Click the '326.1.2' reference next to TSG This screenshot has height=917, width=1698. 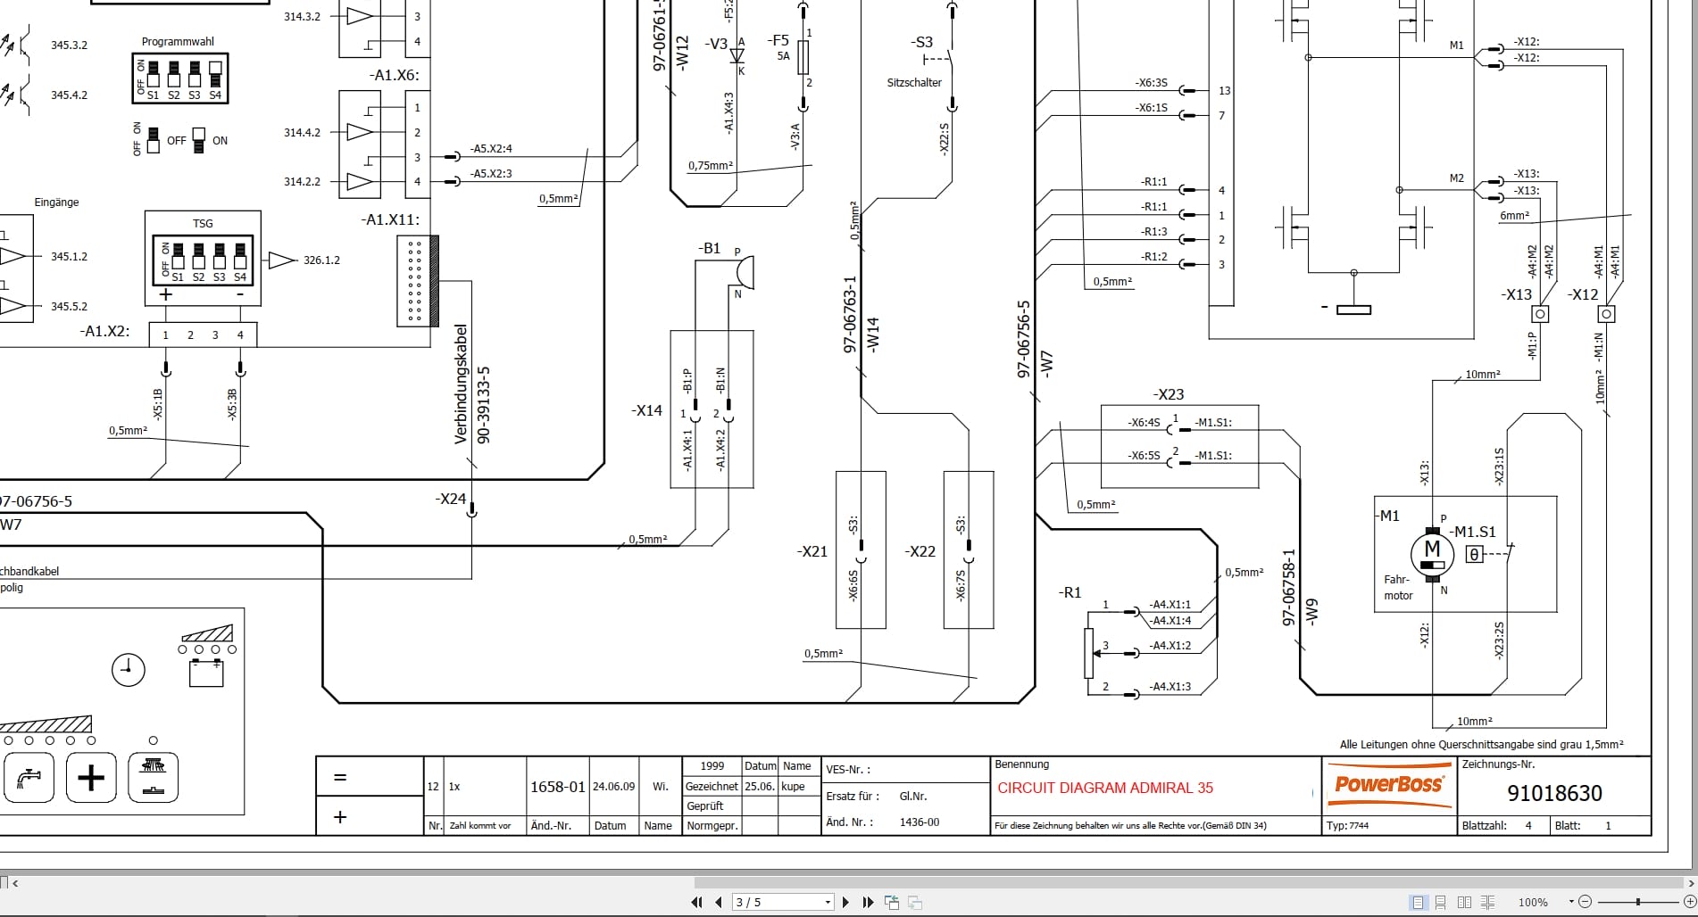tap(321, 260)
